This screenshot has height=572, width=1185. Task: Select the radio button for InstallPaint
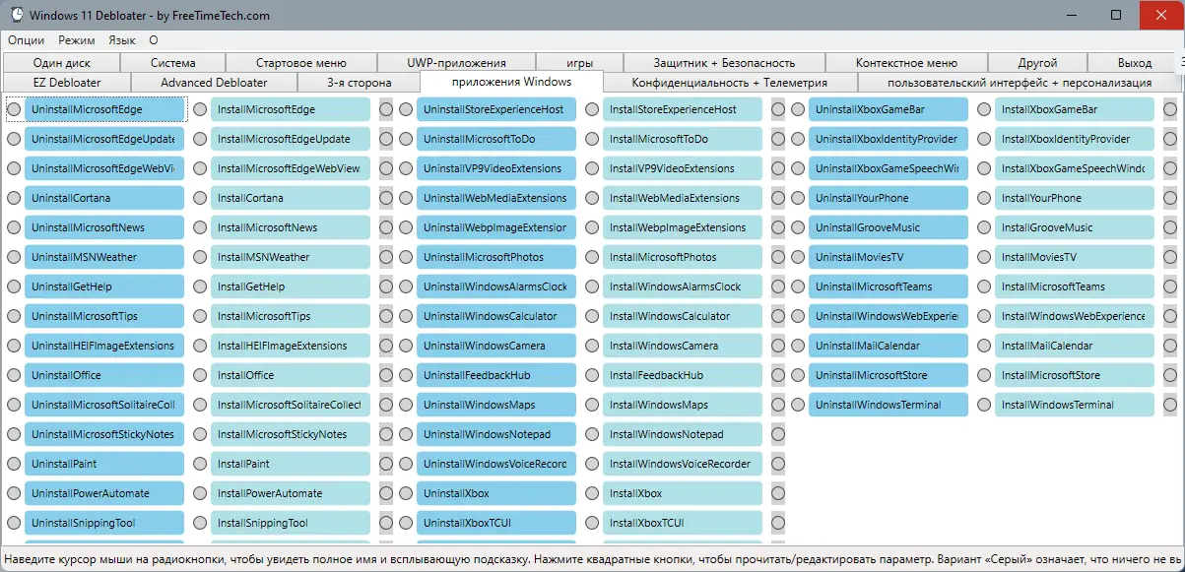200,464
